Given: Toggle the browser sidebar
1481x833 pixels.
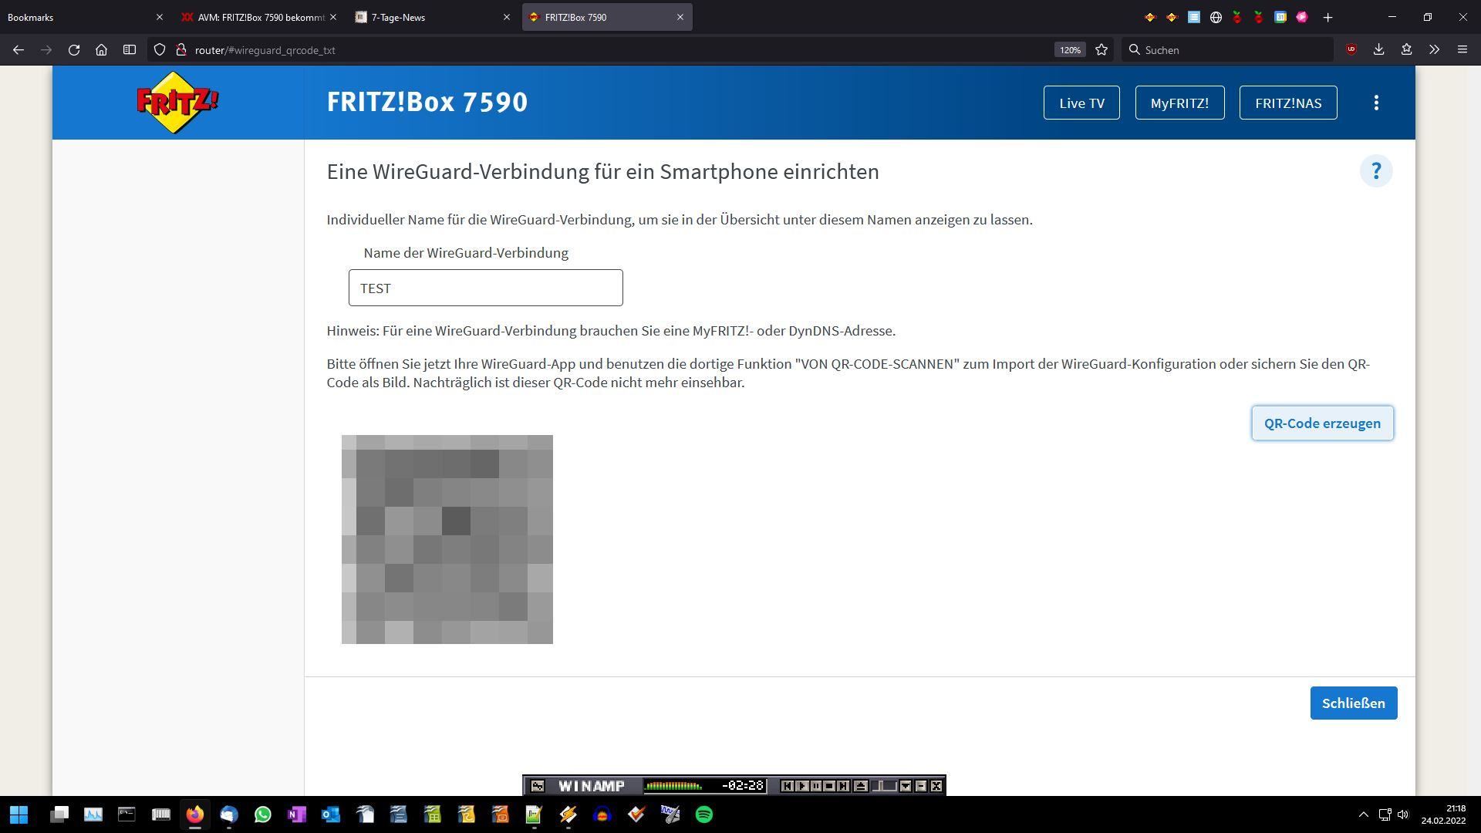Looking at the screenshot, I should [130, 50].
